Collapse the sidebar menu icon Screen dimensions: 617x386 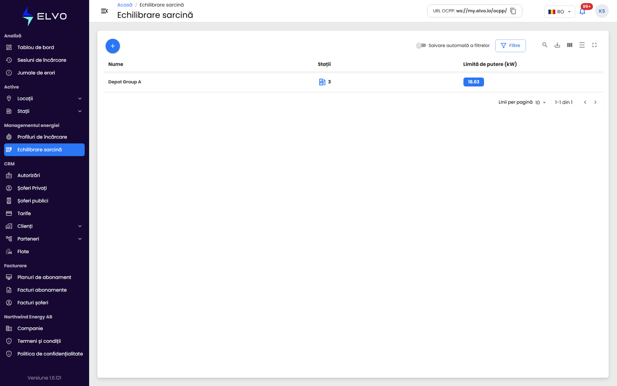tap(104, 11)
